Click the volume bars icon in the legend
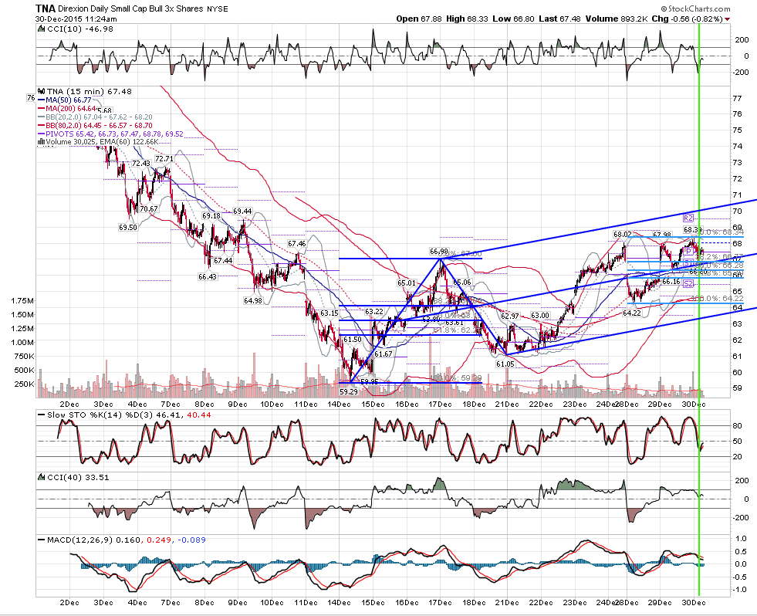 coord(41,142)
